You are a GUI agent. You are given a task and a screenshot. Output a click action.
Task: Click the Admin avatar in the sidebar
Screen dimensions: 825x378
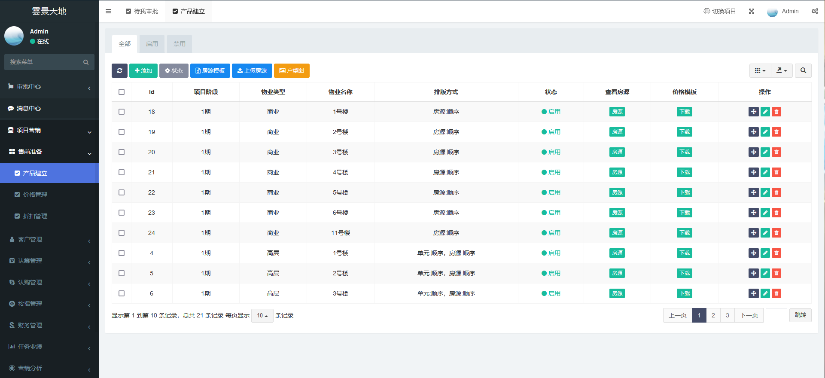click(x=14, y=36)
